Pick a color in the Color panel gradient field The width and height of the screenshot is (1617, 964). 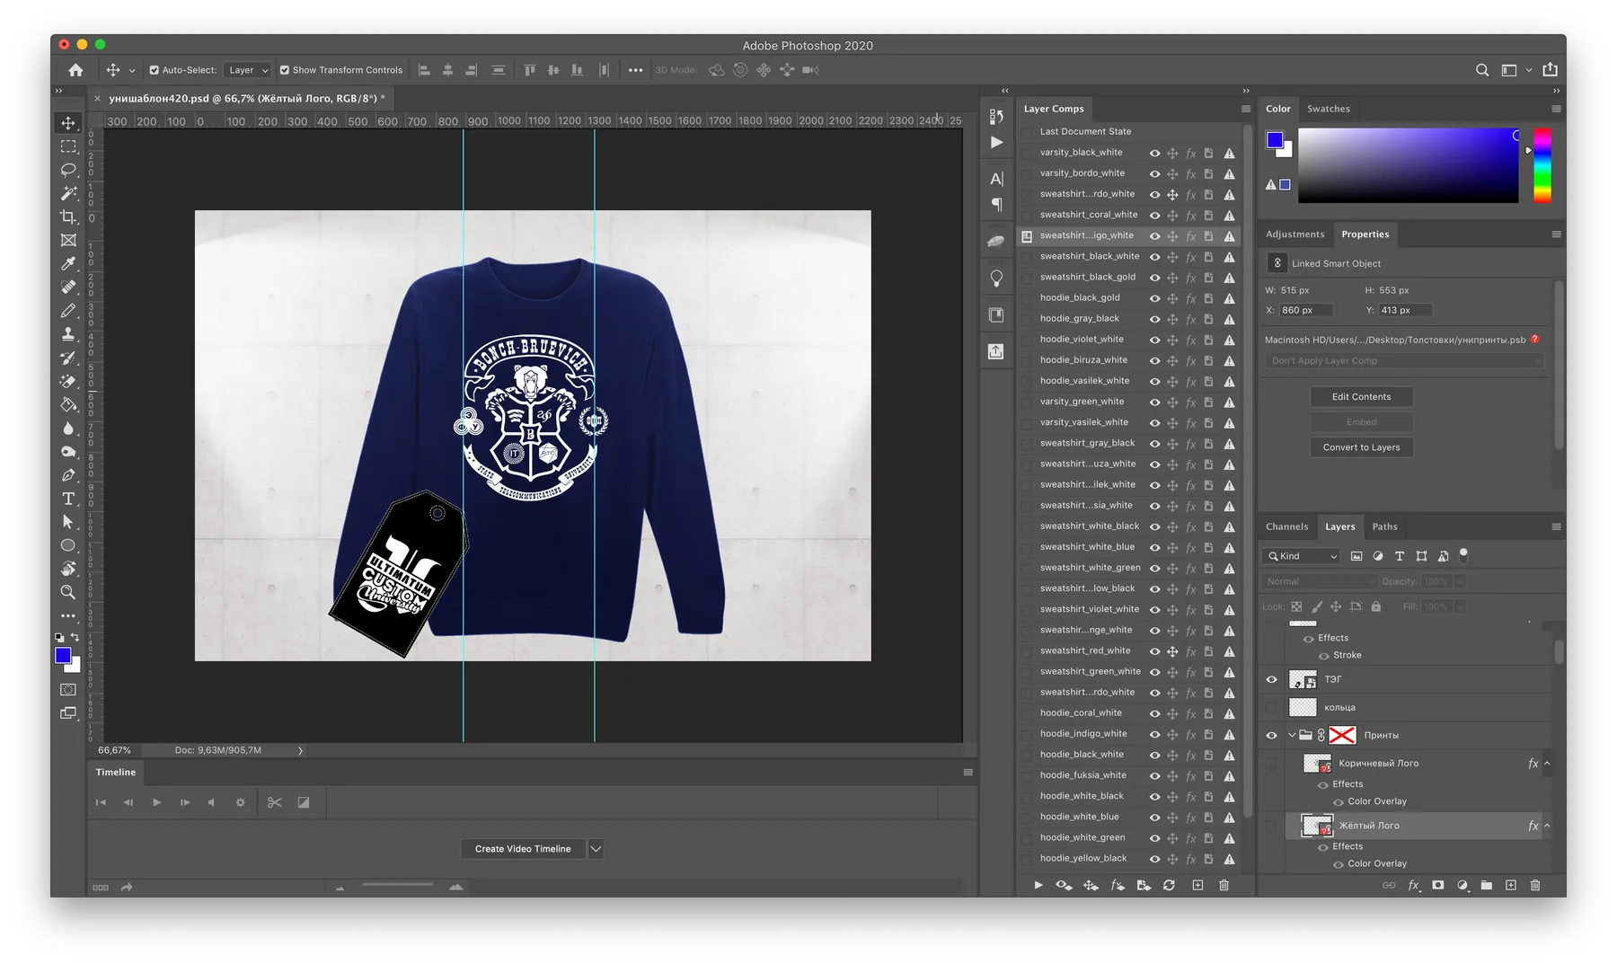[1408, 165]
